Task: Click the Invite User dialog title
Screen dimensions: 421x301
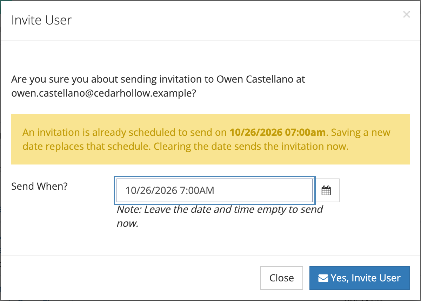Action: point(41,20)
